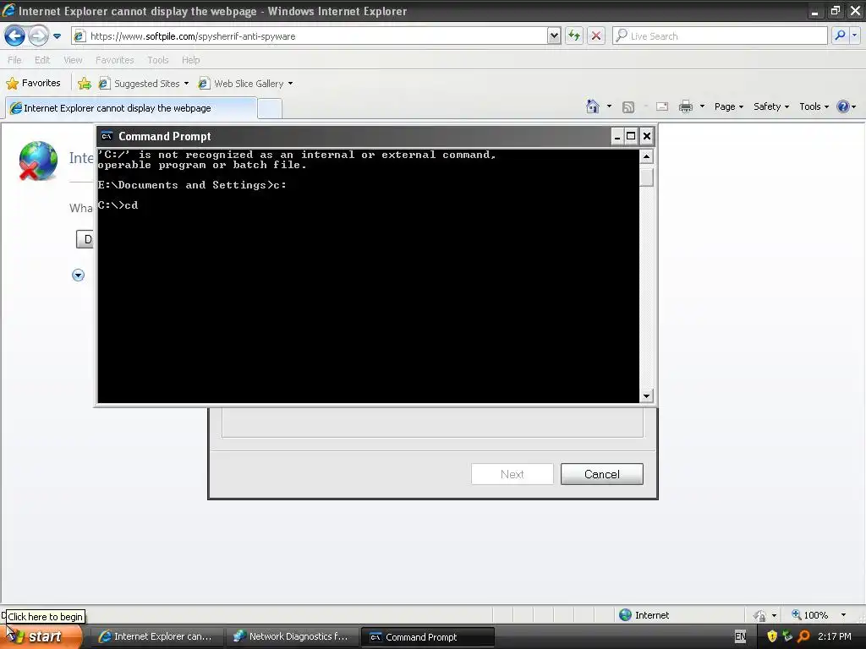Expand the address bar dropdown arrow
This screenshot has width=866, height=649.
pos(554,35)
